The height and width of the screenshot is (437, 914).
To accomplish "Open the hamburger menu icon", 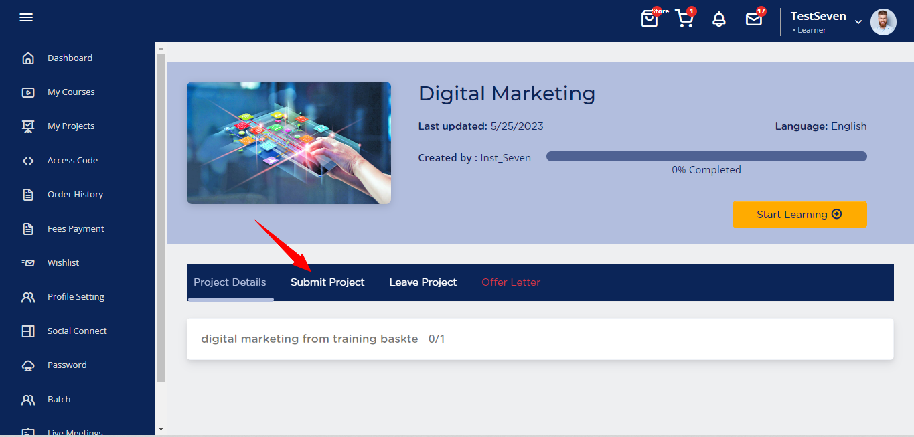I will point(26,18).
